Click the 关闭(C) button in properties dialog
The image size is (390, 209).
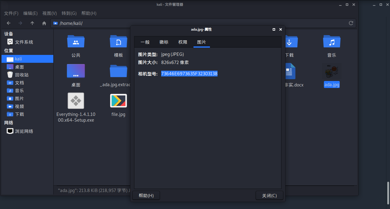coord(269,196)
